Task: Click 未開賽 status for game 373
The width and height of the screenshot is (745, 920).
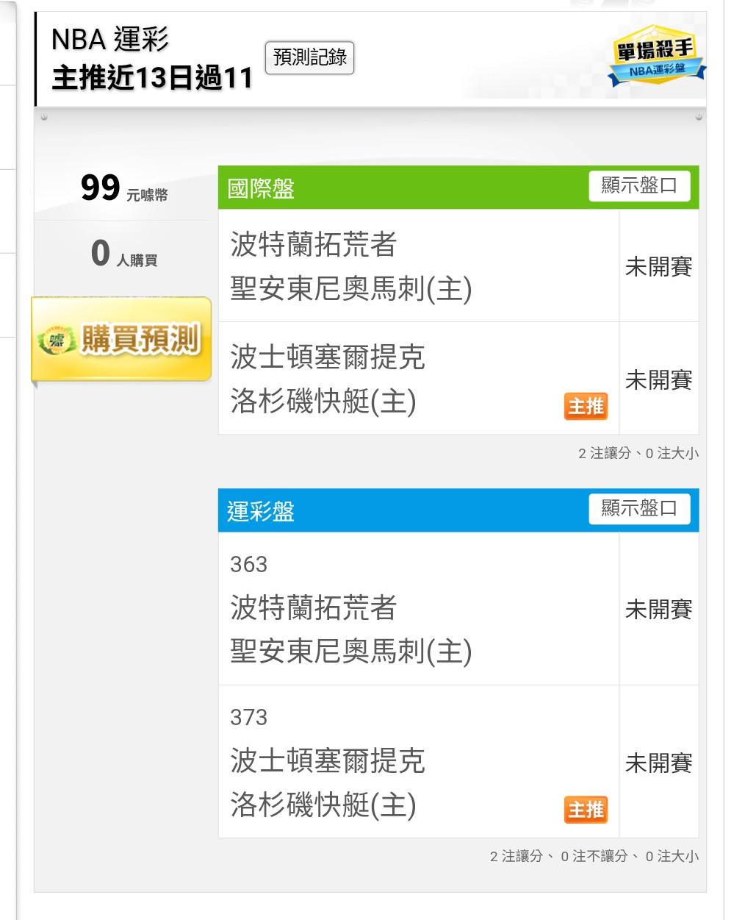Action: point(658,763)
